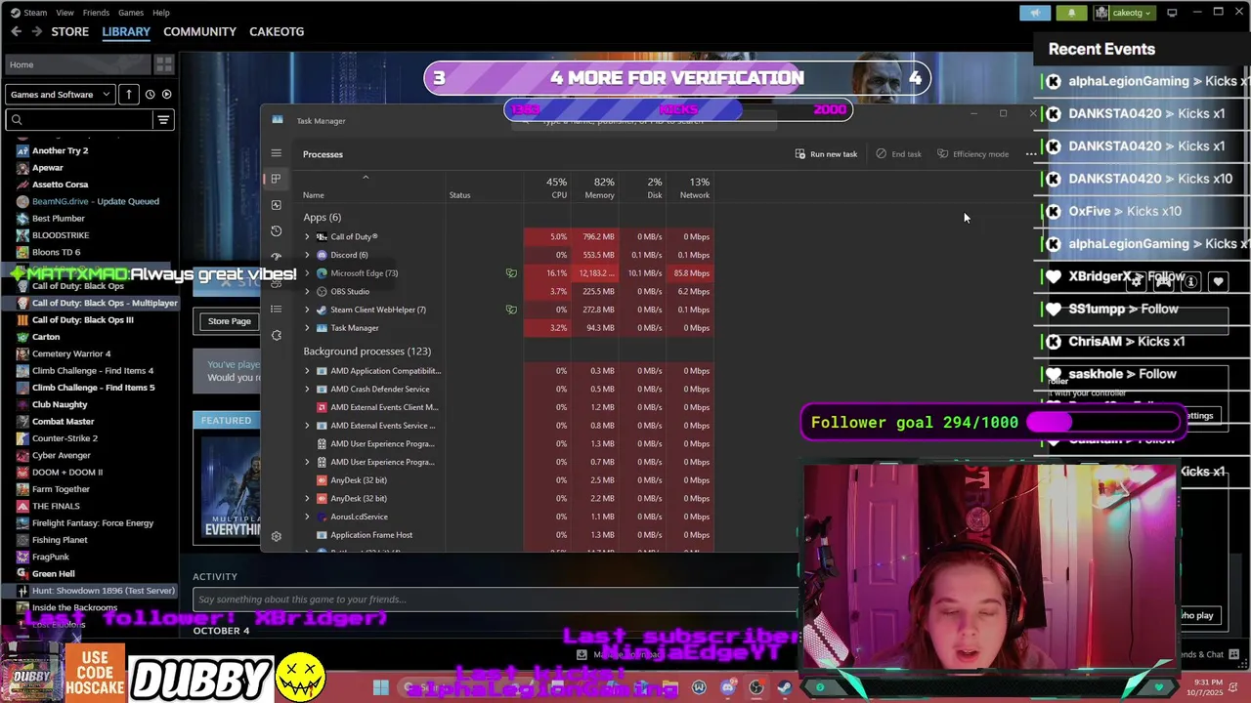Expand Call of Duty process group
Viewport: 1251px width, 703px height.
(x=307, y=236)
